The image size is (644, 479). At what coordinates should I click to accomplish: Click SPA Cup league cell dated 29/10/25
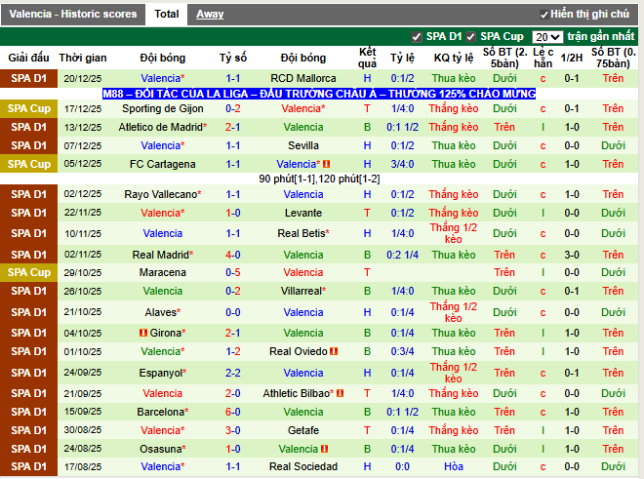click(28, 272)
